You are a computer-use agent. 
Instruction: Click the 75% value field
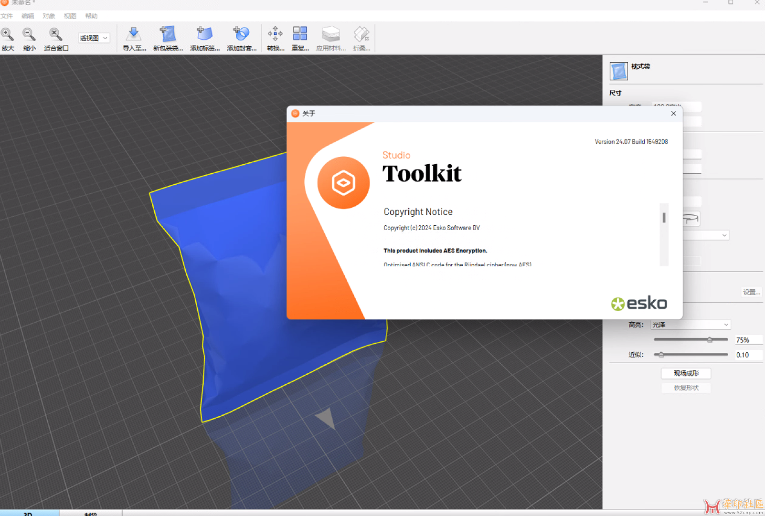click(x=748, y=340)
